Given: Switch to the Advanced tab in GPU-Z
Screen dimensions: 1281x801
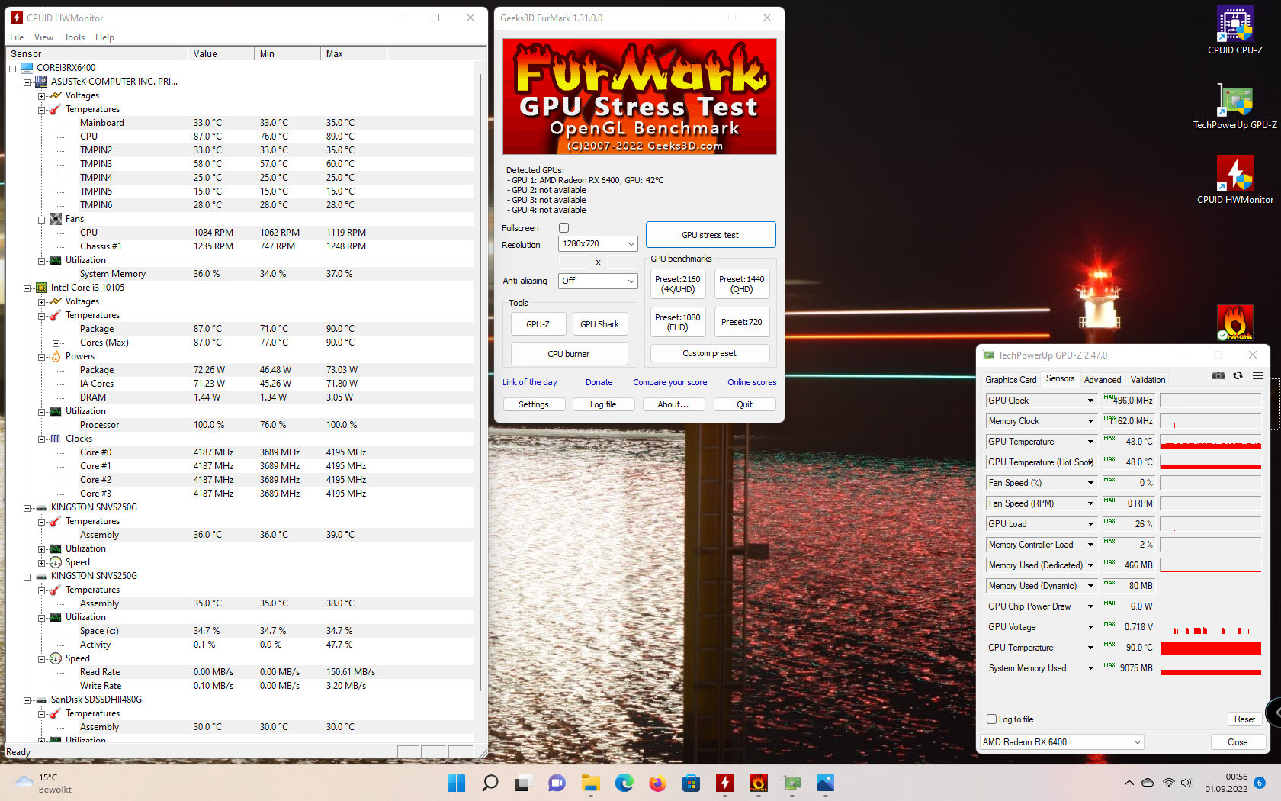Looking at the screenshot, I should pyautogui.click(x=1103, y=380).
